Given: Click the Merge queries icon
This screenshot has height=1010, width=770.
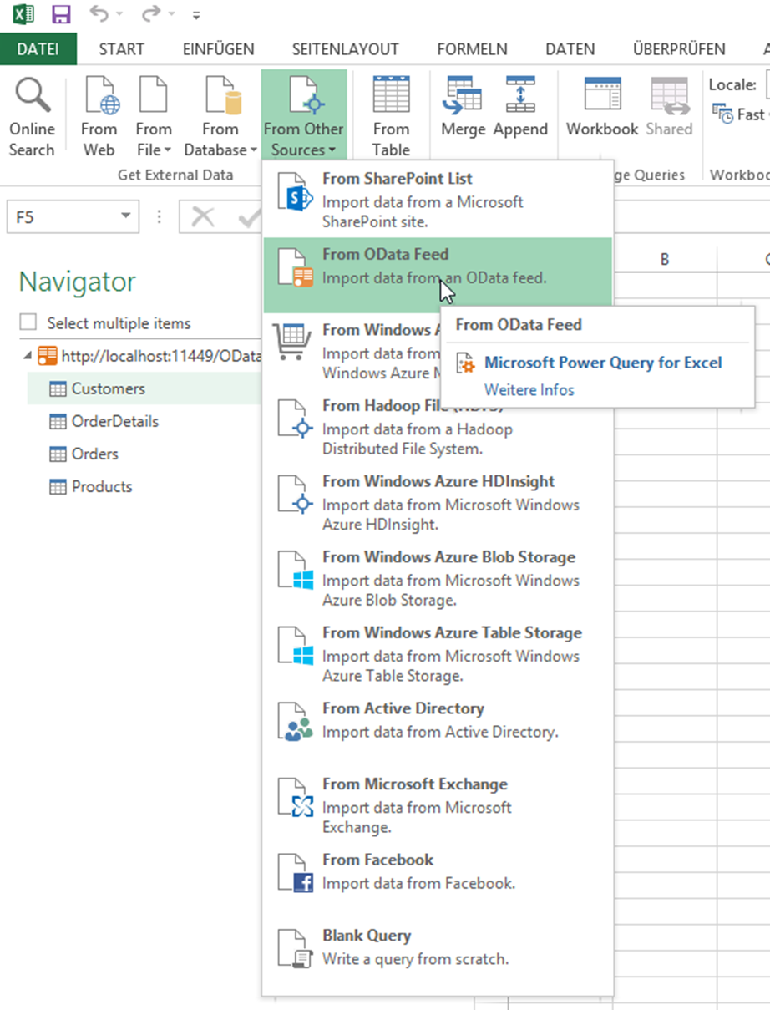Looking at the screenshot, I should [463, 94].
